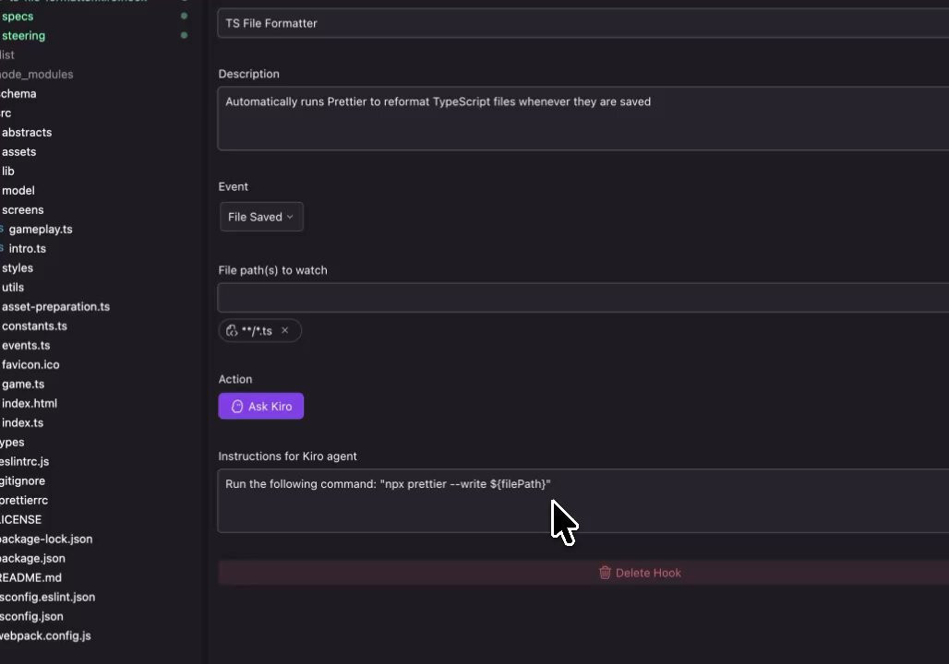The width and height of the screenshot is (949, 664).
Task: Expand the abstracts folder
Action: click(27, 133)
